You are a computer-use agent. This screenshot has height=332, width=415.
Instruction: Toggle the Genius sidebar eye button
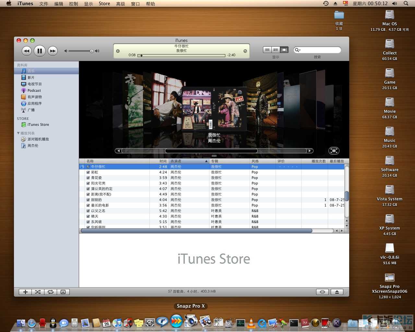pos(322,292)
